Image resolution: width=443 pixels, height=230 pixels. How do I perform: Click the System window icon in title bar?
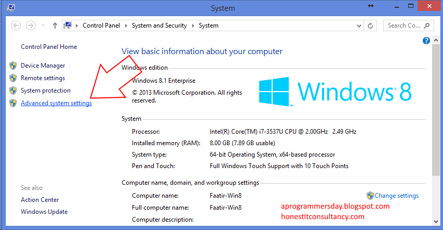coord(11,8)
